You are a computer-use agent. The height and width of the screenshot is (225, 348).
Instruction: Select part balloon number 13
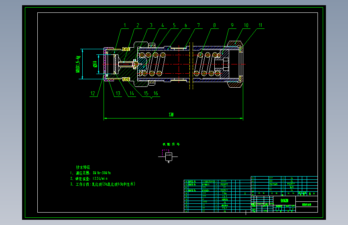(x=118, y=93)
